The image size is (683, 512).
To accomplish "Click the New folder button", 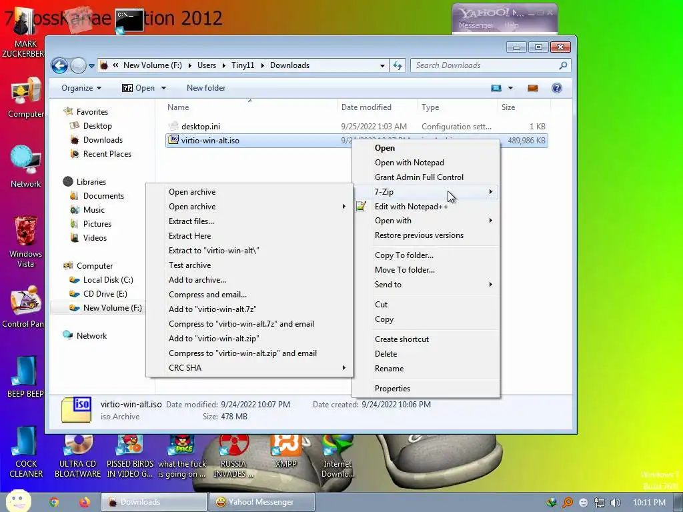I will (x=206, y=88).
